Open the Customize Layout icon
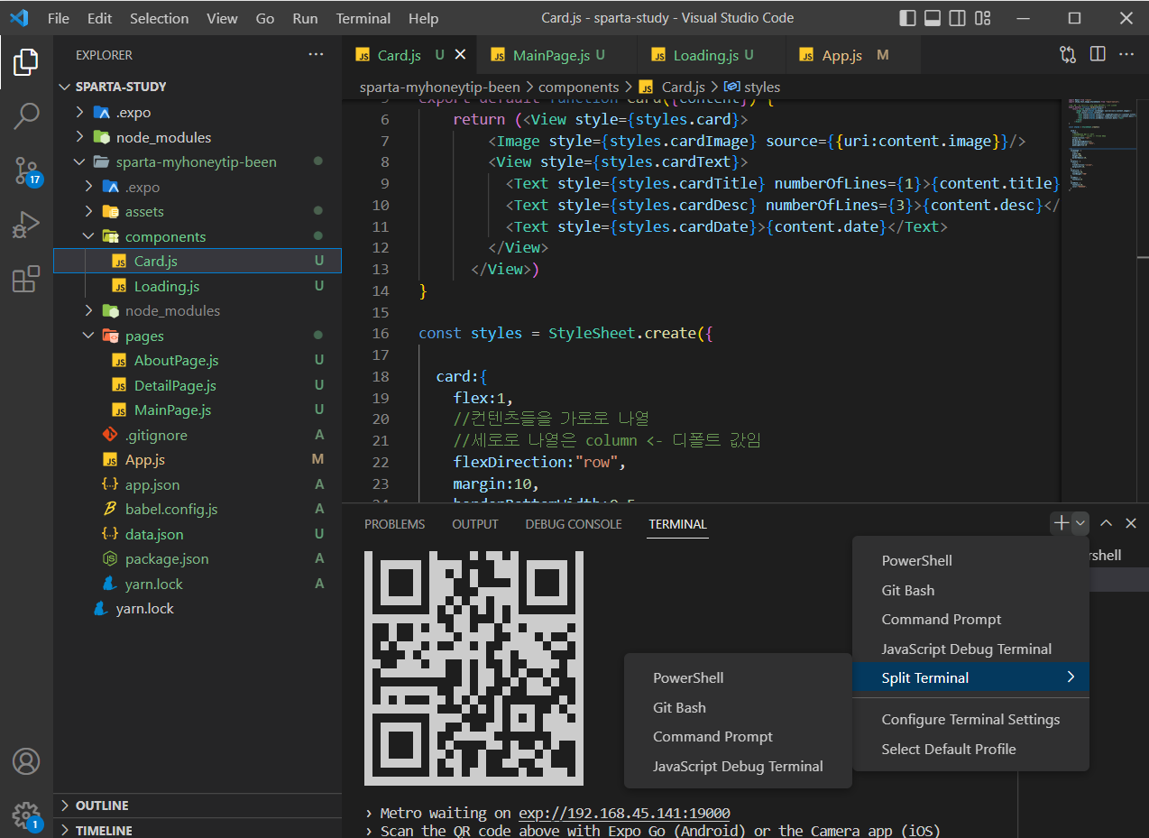 [981, 18]
